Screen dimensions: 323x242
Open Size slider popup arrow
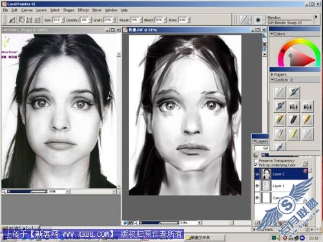[63, 20]
